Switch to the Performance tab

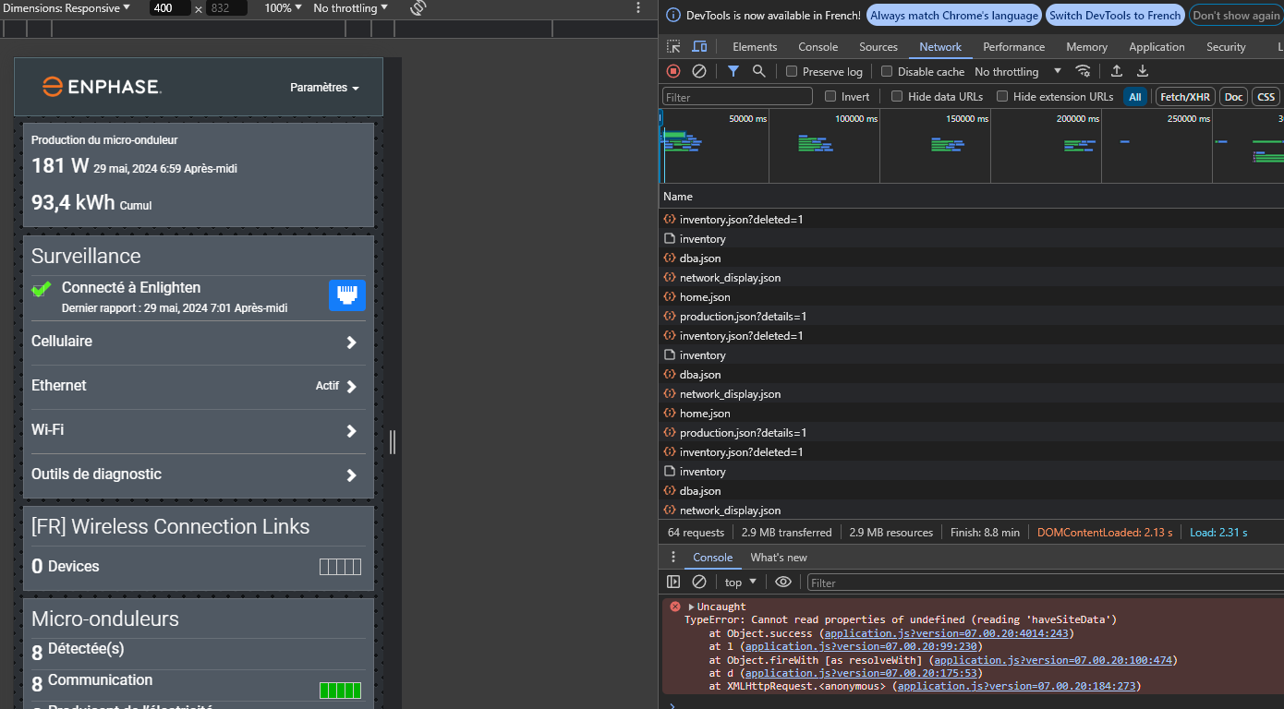[1013, 46]
